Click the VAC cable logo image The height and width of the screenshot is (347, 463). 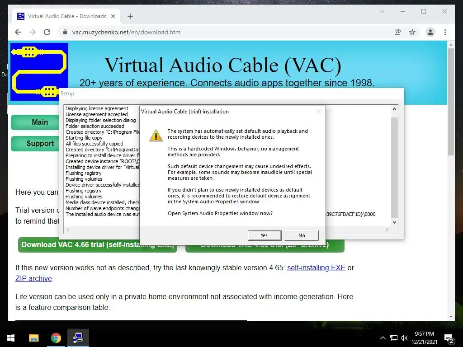point(39,72)
